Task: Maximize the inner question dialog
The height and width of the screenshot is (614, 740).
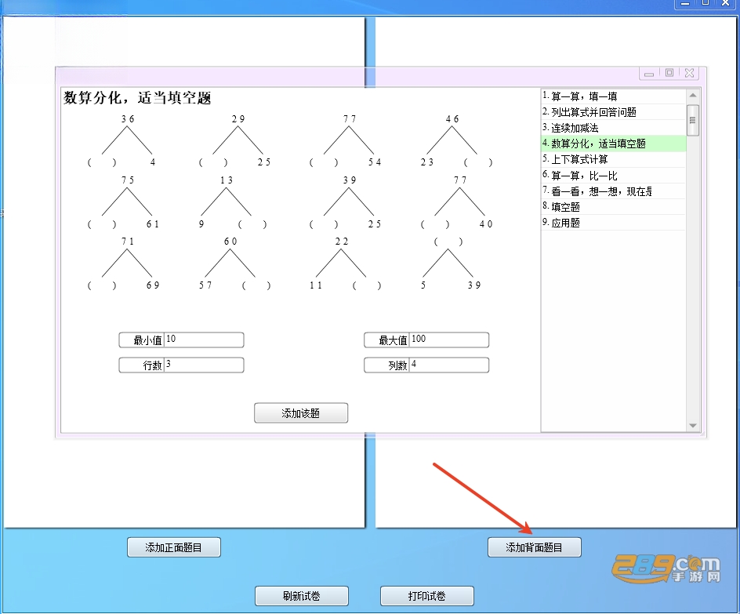Action: click(x=669, y=73)
